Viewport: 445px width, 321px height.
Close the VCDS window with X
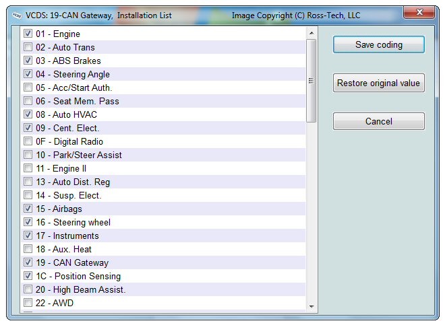pos(419,12)
